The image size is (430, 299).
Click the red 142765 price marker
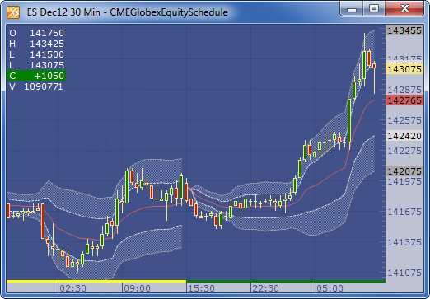click(404, 100)
